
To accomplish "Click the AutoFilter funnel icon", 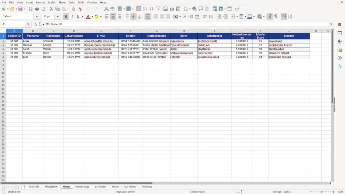I will point(158,9).
